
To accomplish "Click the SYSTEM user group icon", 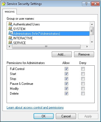I will pyautogui.click(x=10, y=29).
